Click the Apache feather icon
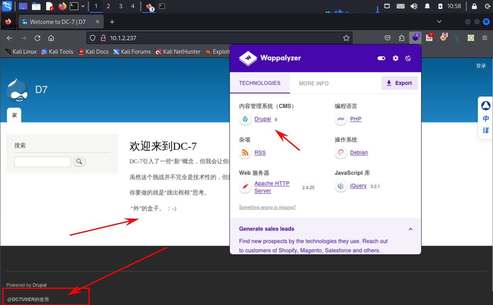 [245, 187]
